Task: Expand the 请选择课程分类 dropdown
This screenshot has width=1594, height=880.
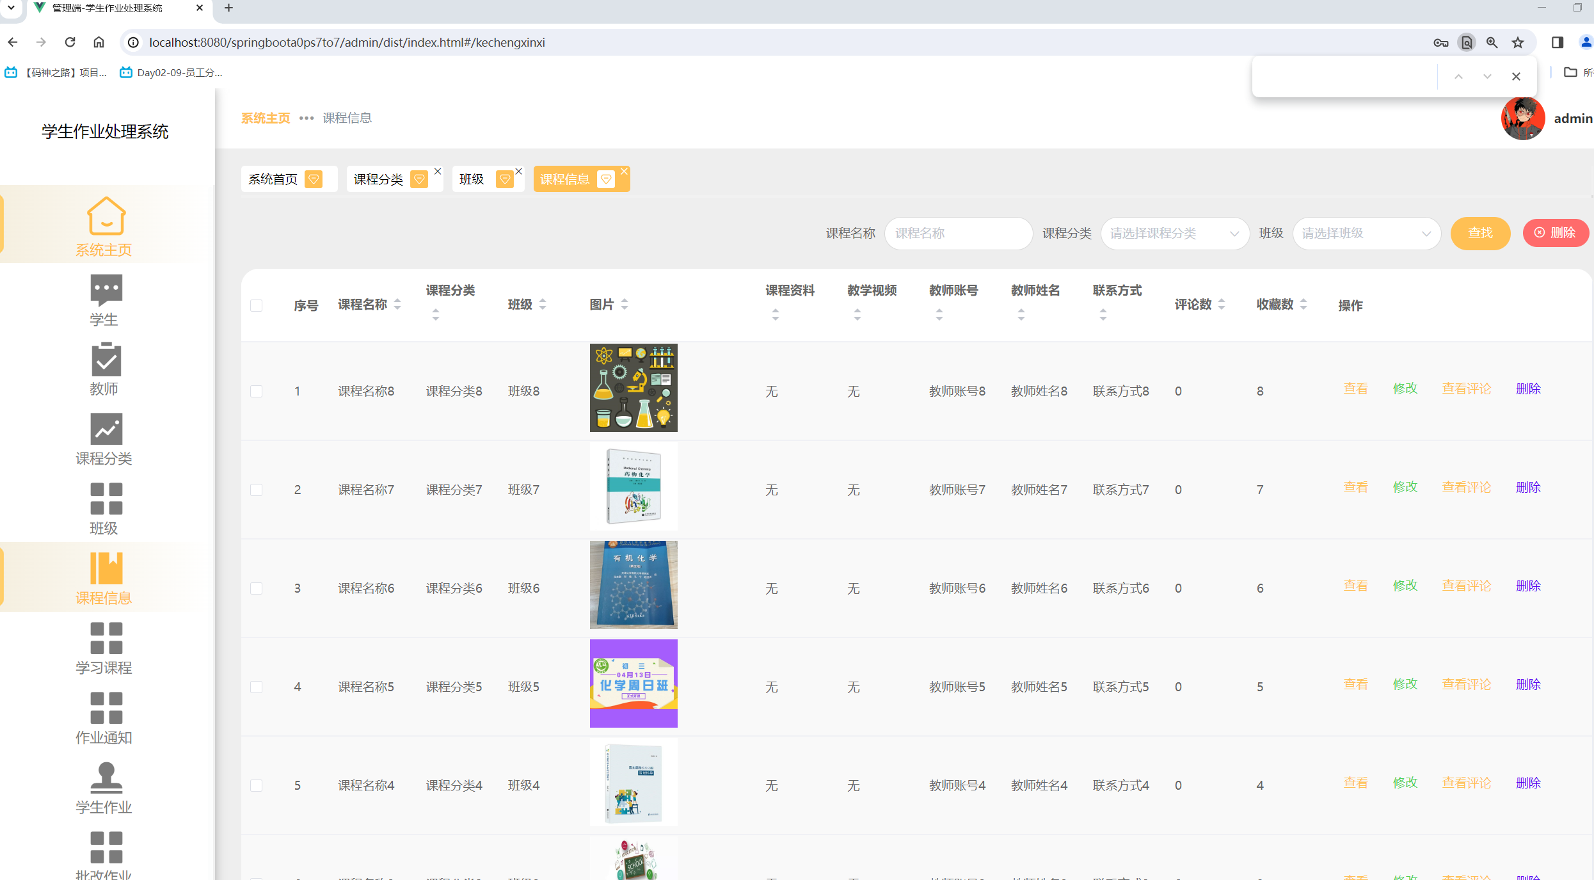Action: 1174,233
